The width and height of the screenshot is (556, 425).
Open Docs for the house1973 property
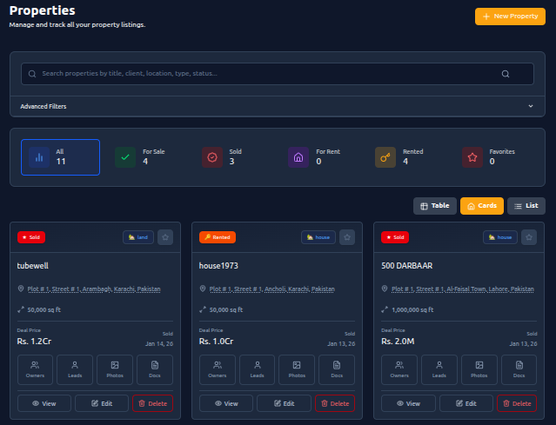tap(337, 369)
